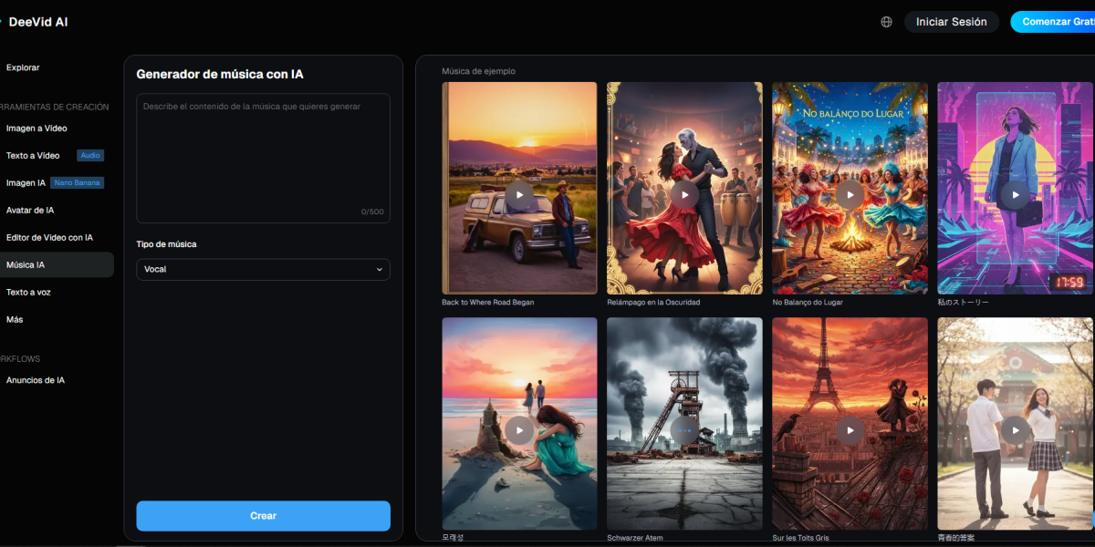
Task: Play the neon city woman music sample
Action: (x=1015, y=195)
